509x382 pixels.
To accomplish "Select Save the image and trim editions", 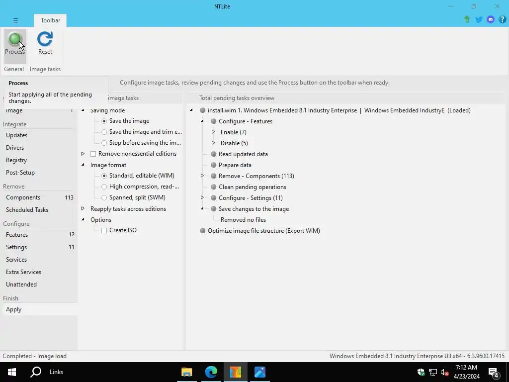I will click(x=104, y=132).
